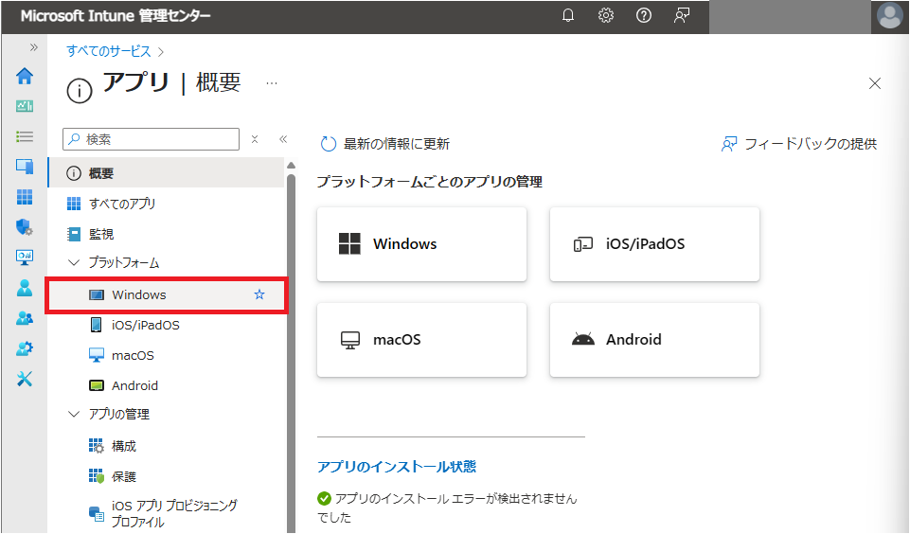The width and height of the screenshot is (910, 534).
Task: Click the side menu scrollbar up arrow
Action: pyautogui.click(x=291, y=166)
